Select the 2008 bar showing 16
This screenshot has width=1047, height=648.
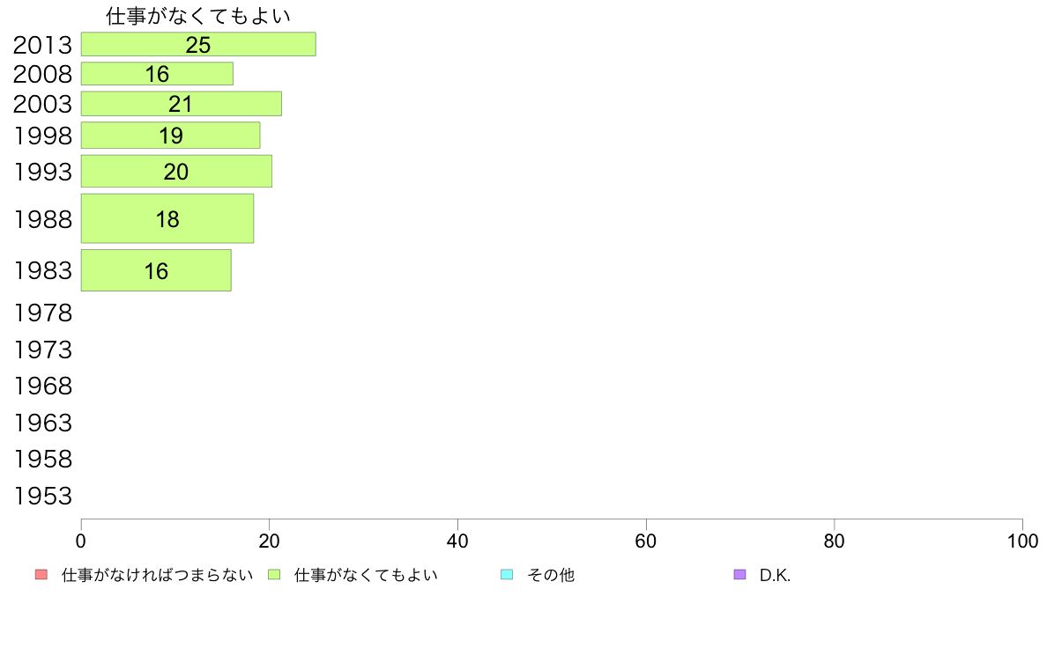coord(157,73)
